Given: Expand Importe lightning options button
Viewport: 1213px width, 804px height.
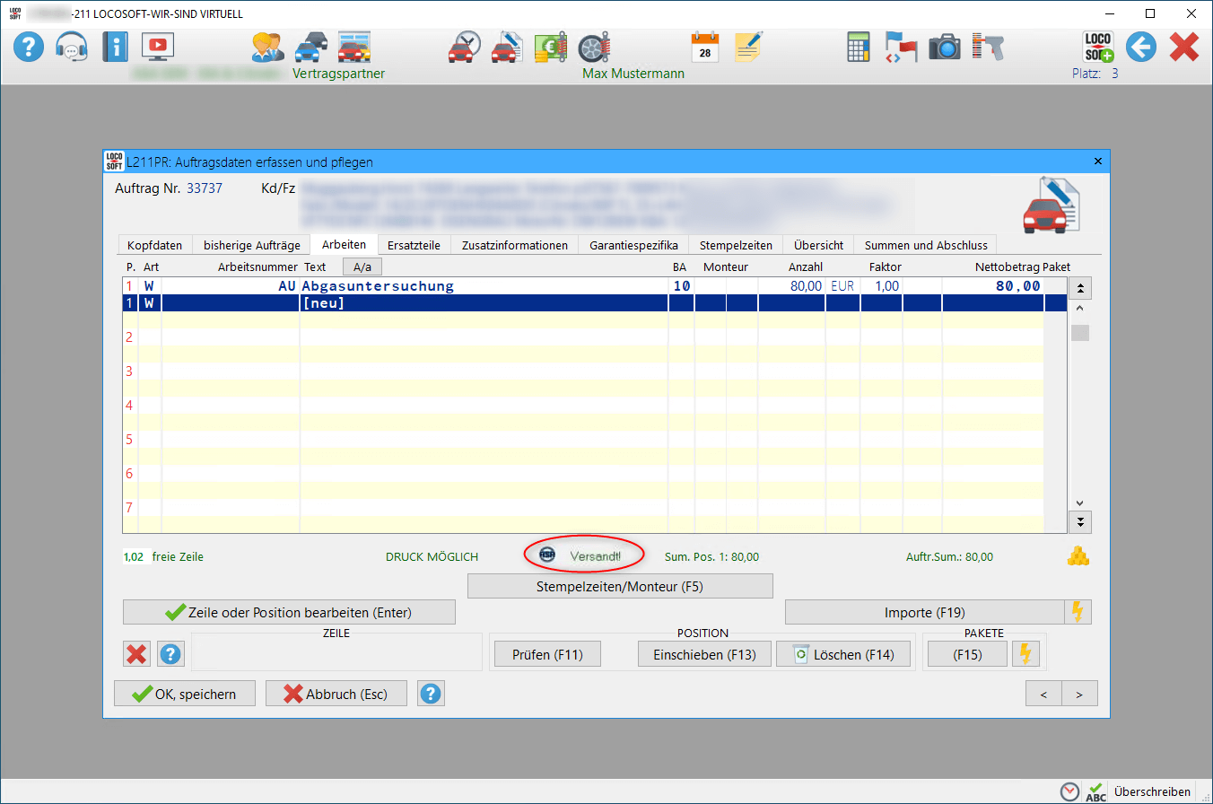Looking at the screenshot, I should (x=1078, y=612).
